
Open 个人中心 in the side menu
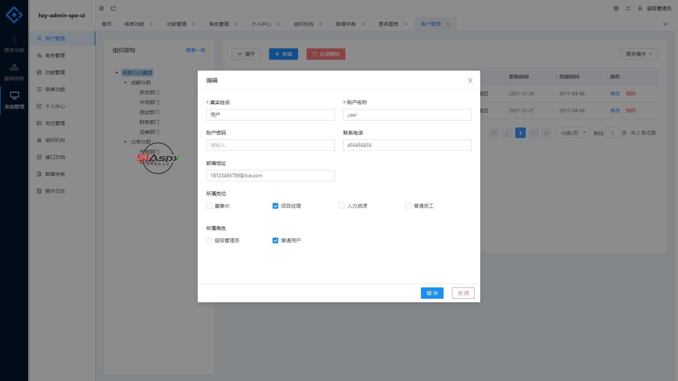click(x=62, y=106)
